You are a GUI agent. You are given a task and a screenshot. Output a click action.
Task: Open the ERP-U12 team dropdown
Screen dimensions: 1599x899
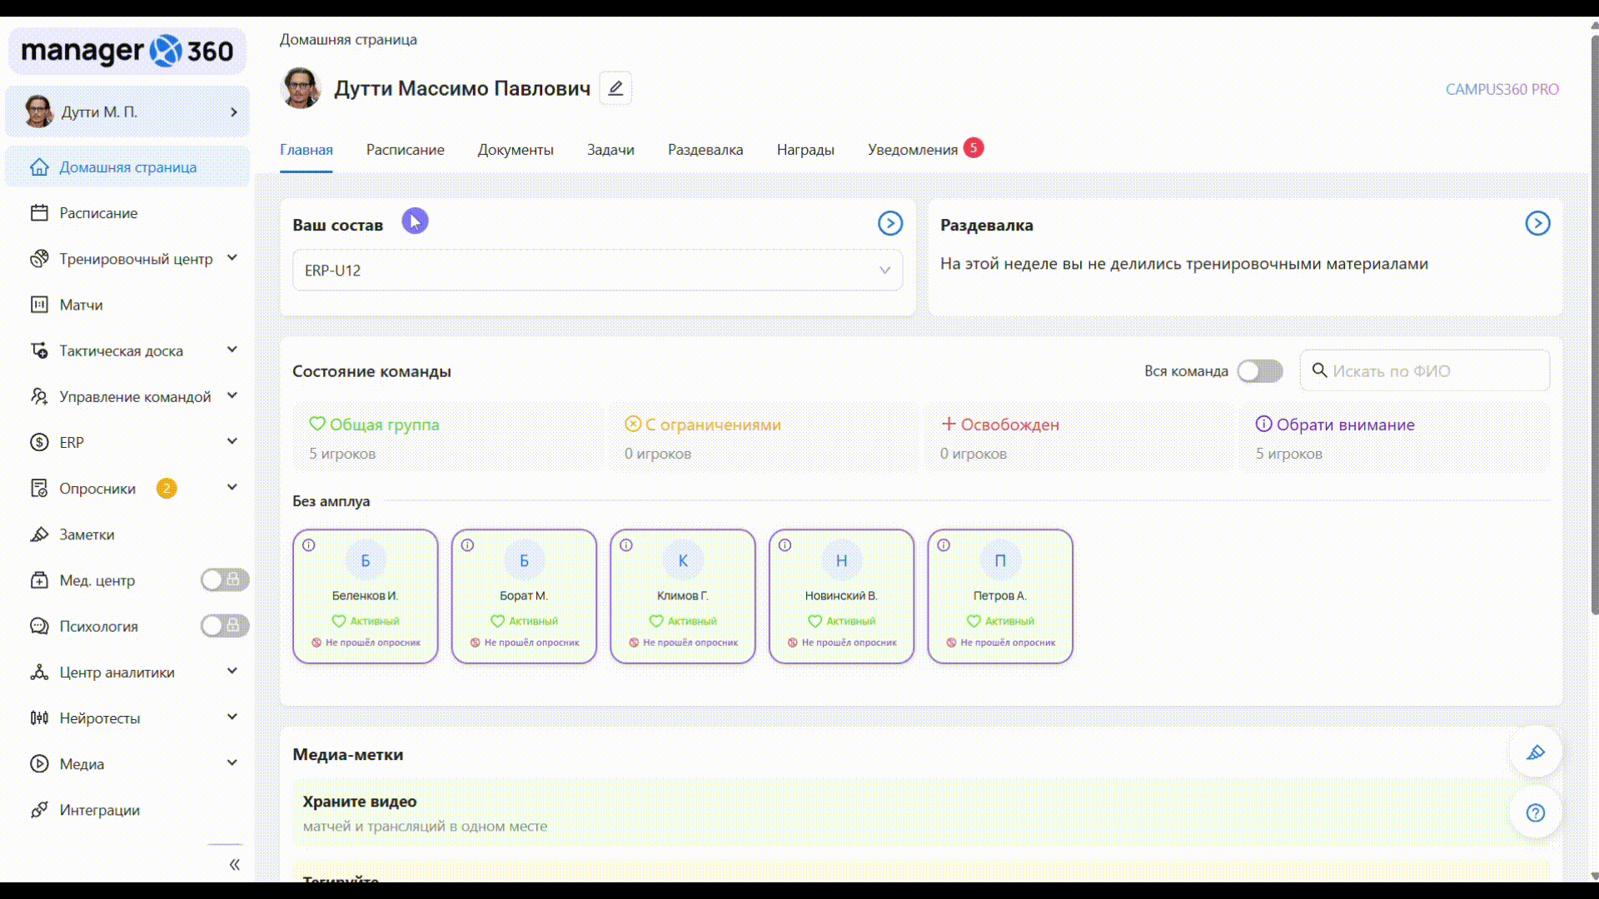pos(597,271)
